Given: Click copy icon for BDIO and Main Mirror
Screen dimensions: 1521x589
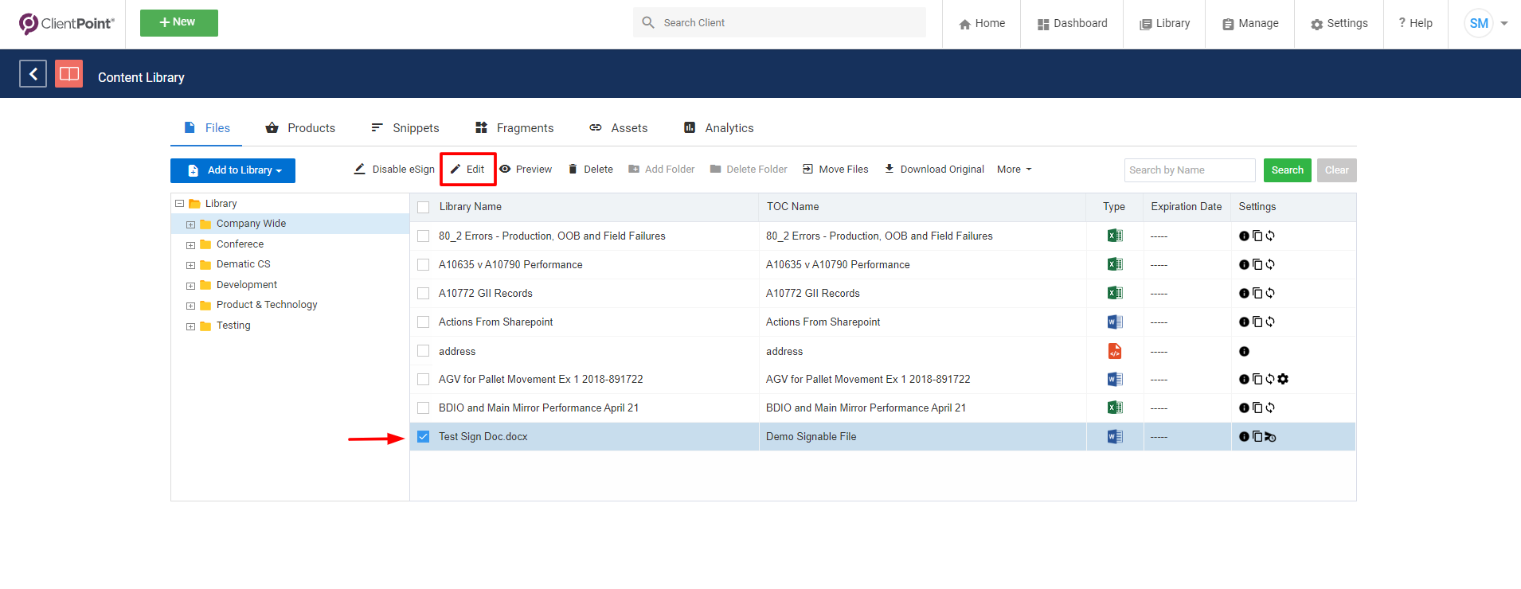Looking at the screenshot, I should click(x=1257, y=408).
